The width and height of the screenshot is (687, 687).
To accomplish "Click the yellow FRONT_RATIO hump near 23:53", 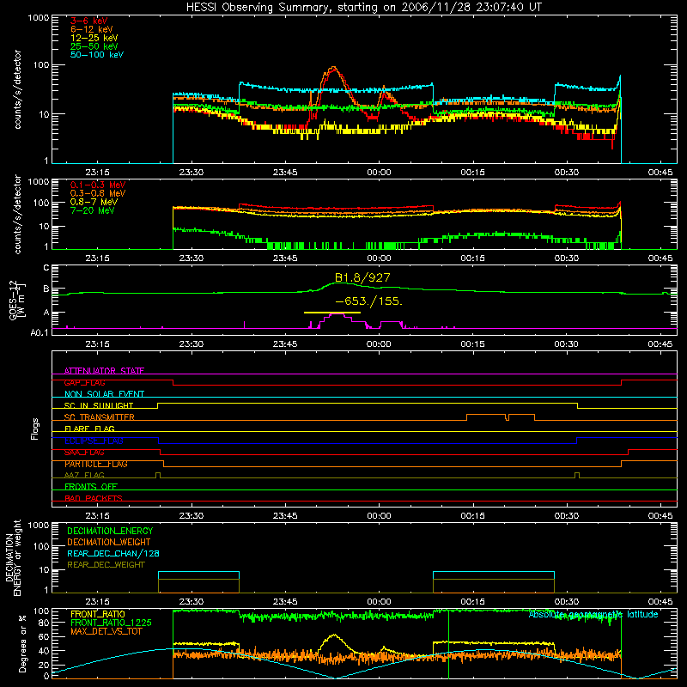I will tap(334, 635).
